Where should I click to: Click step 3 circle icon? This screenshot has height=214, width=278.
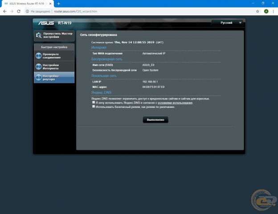38,78
